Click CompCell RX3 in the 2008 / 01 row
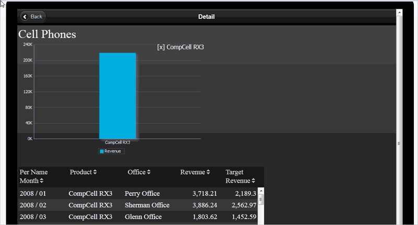 click(x=90, y=194)
